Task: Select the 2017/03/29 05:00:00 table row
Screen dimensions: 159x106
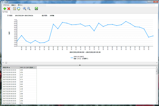Action: click(x=19, y=94)
